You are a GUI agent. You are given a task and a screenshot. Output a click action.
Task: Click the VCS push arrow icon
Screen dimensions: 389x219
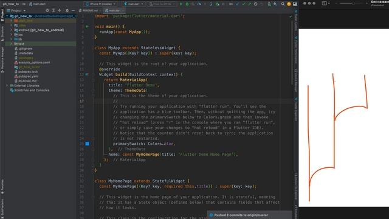[x=249, y=4]
